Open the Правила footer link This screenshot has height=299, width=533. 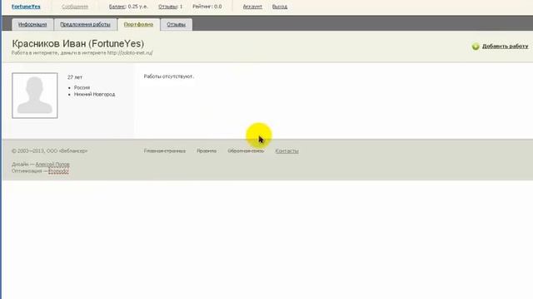207,151
